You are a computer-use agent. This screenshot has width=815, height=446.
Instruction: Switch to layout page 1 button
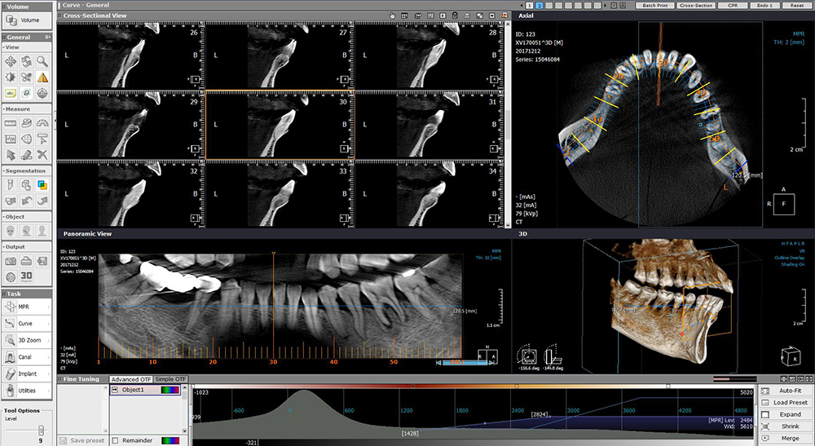(x=529, y=6)
